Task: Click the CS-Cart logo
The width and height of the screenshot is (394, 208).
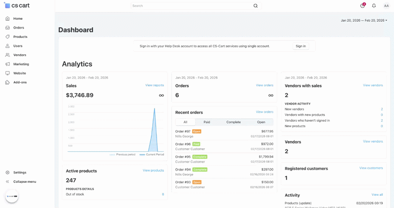Action: point(17,5)
